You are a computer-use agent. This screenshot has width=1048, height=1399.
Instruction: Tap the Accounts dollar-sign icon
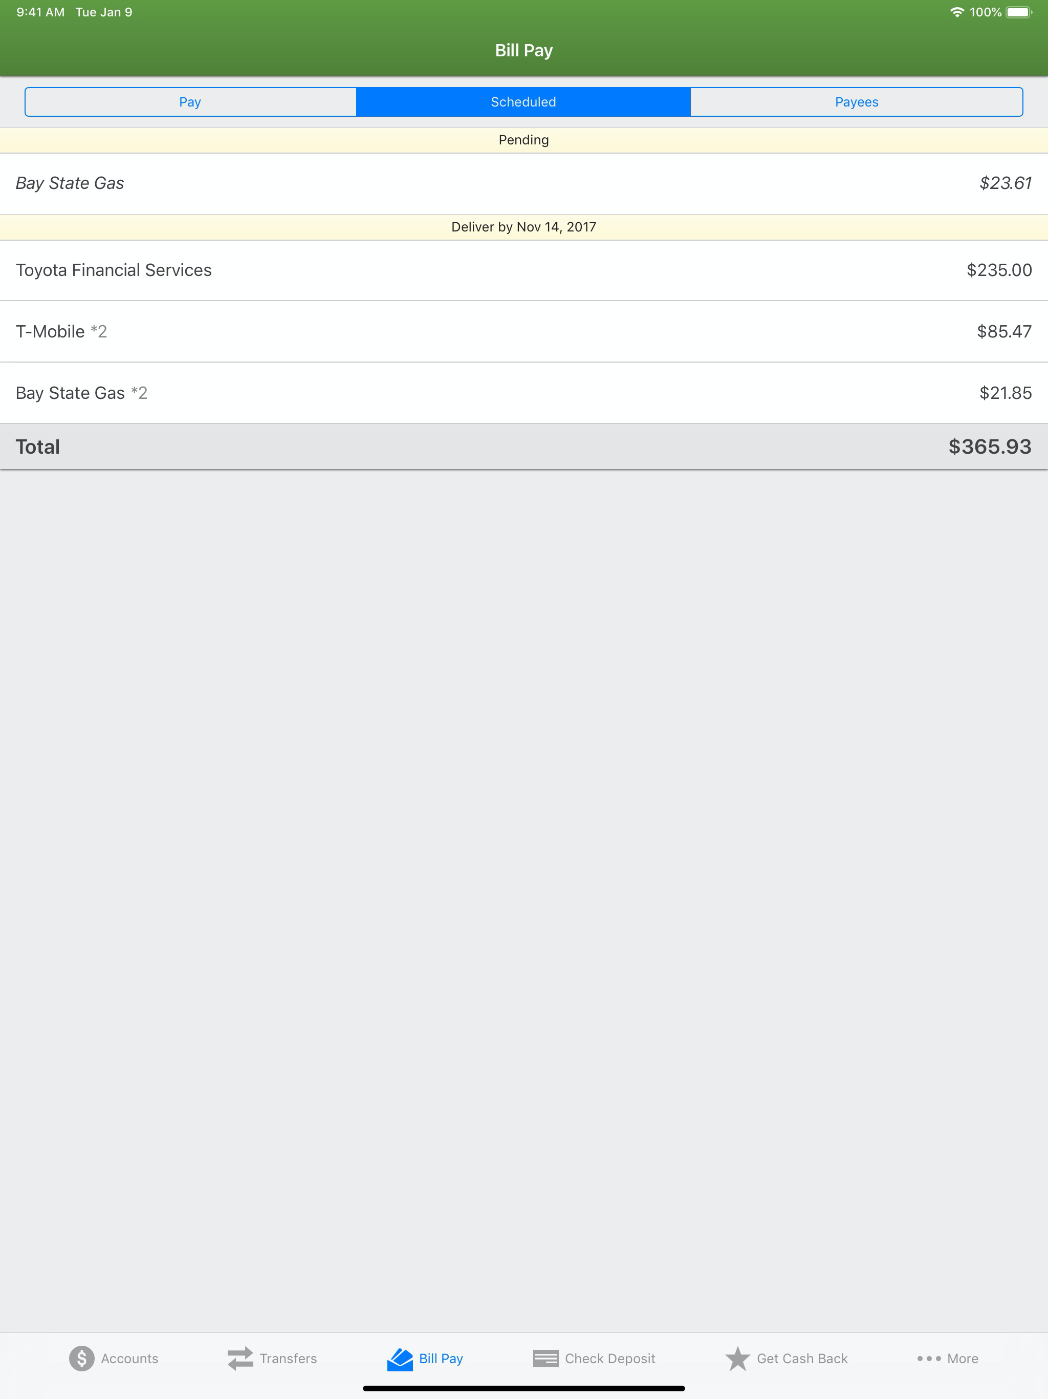point(81,1358)
